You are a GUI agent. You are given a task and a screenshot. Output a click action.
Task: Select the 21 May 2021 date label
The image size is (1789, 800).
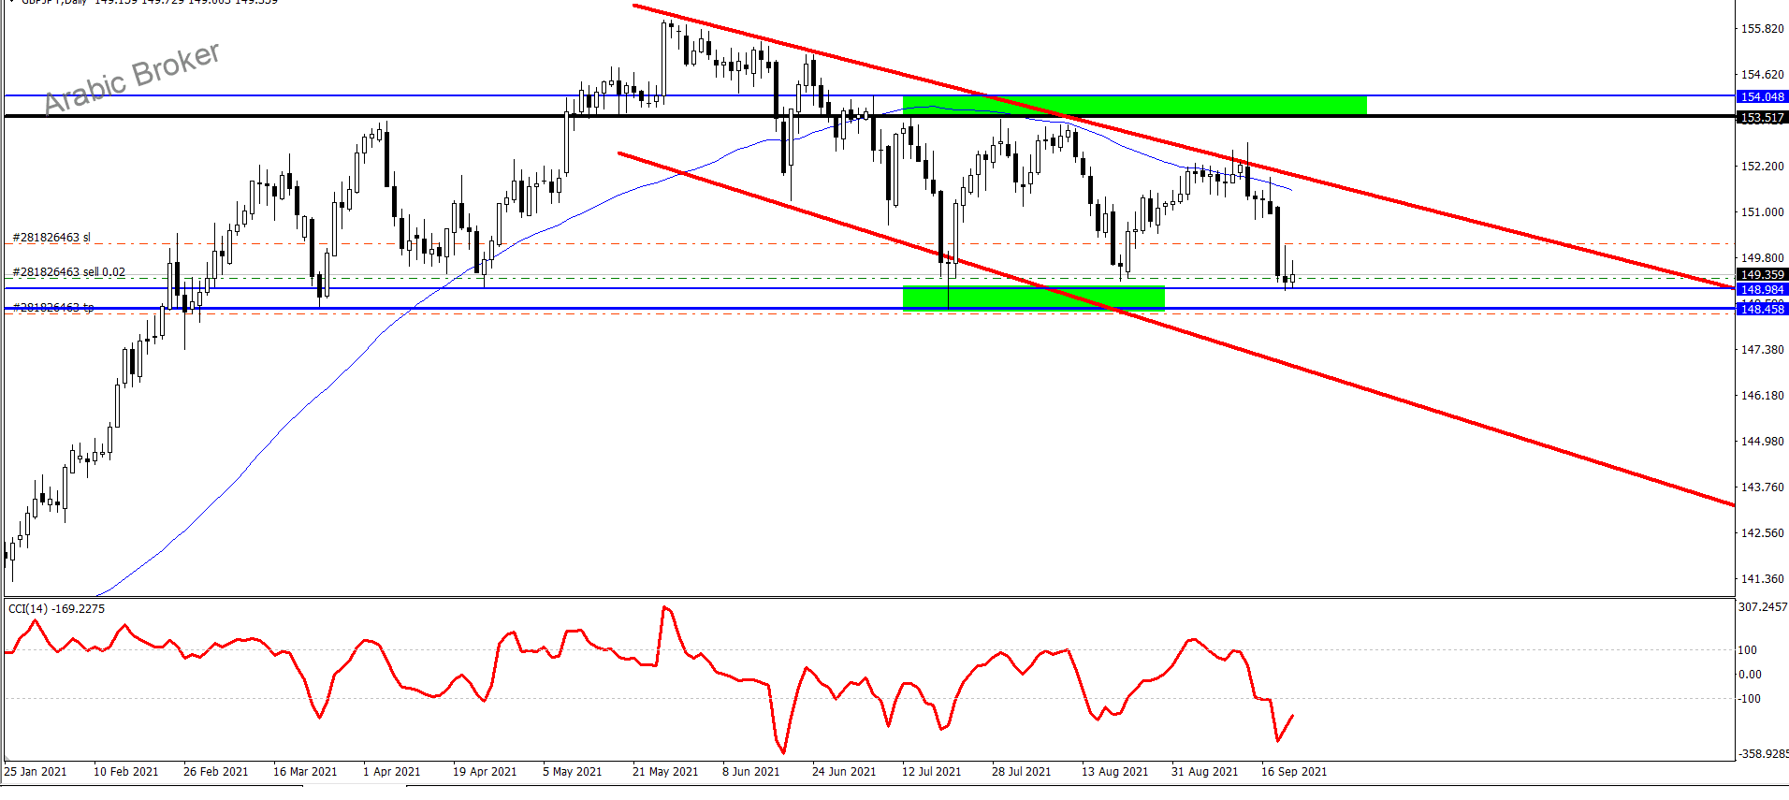(665, 772)
